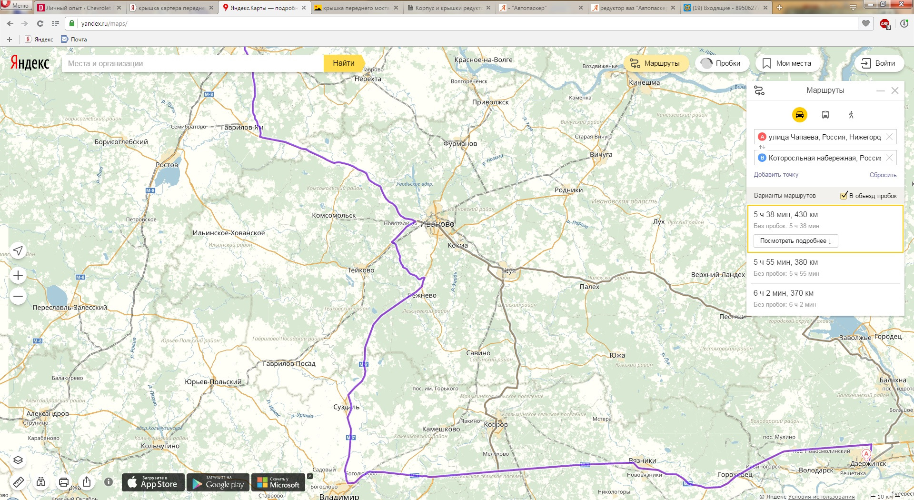Open a new browser tab with plus
This screenshot has width=914, height=500.
coord(779,8)
